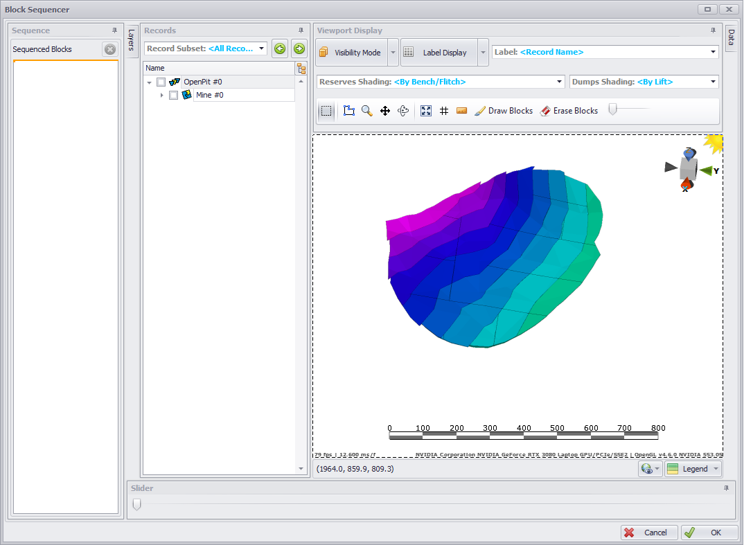Pick the pan move tool
Screen dimensions: 744x545
pyautogui.click(x=385, y=111)
